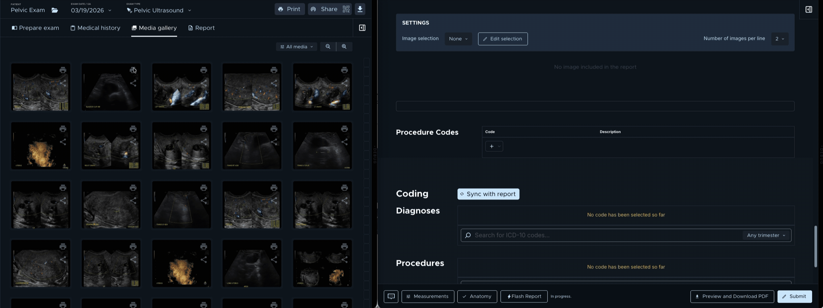Screen dimensions: 823x308
Task: Toggle the Measurements panel
Action: pos(427,296)
